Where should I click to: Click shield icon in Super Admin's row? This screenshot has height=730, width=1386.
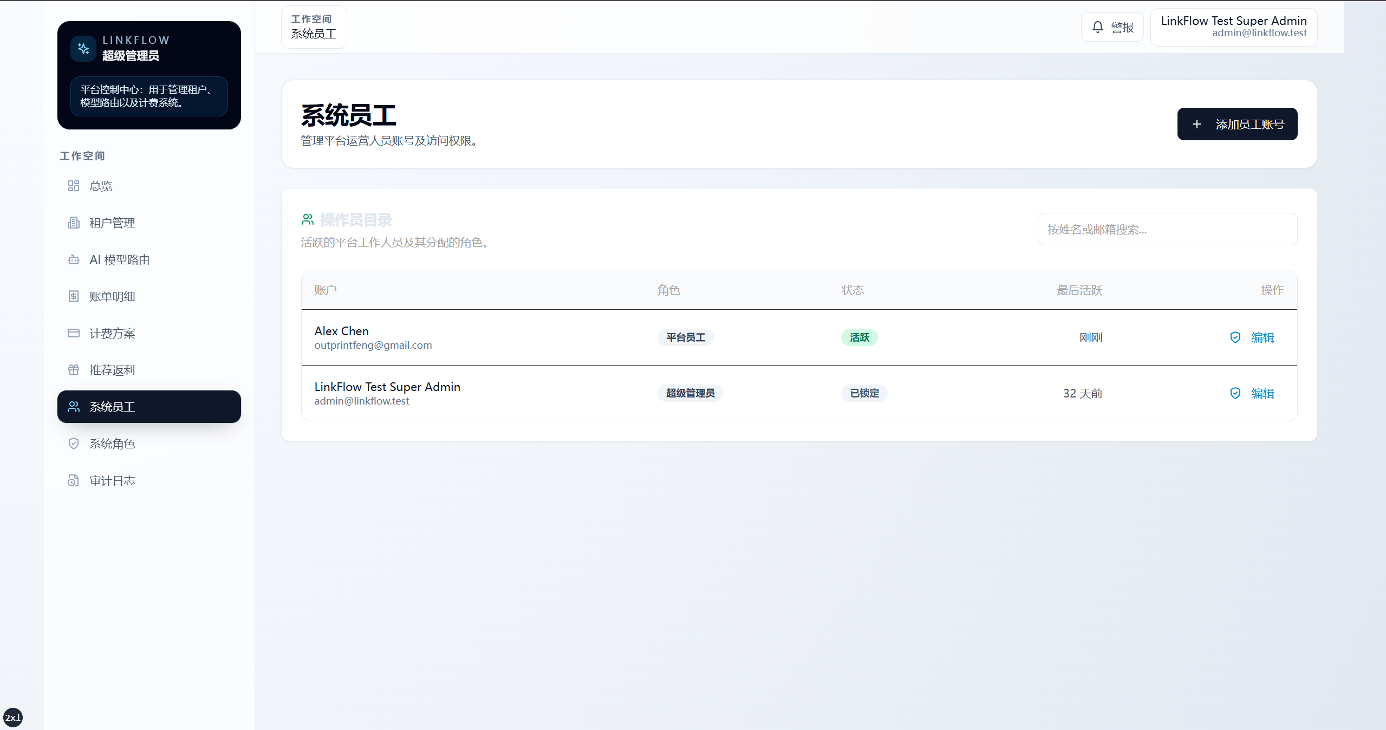(1235, 393)
